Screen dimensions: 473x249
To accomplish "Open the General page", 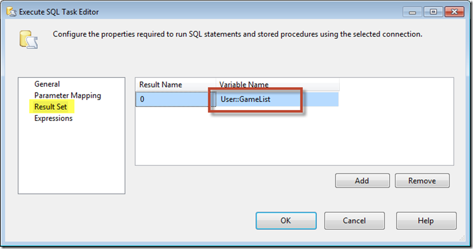I will click(x=47, y=84).
